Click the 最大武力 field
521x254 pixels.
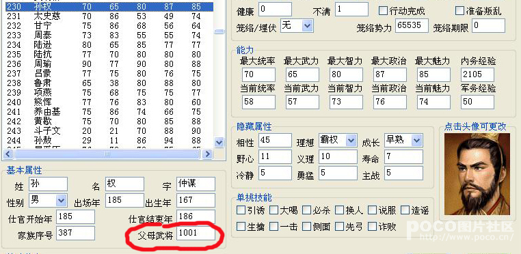pos(302,74)
